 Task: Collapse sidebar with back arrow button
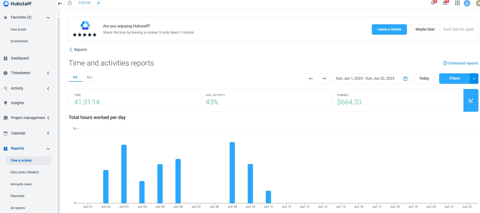pyautogui.click(x=60, y=3)
